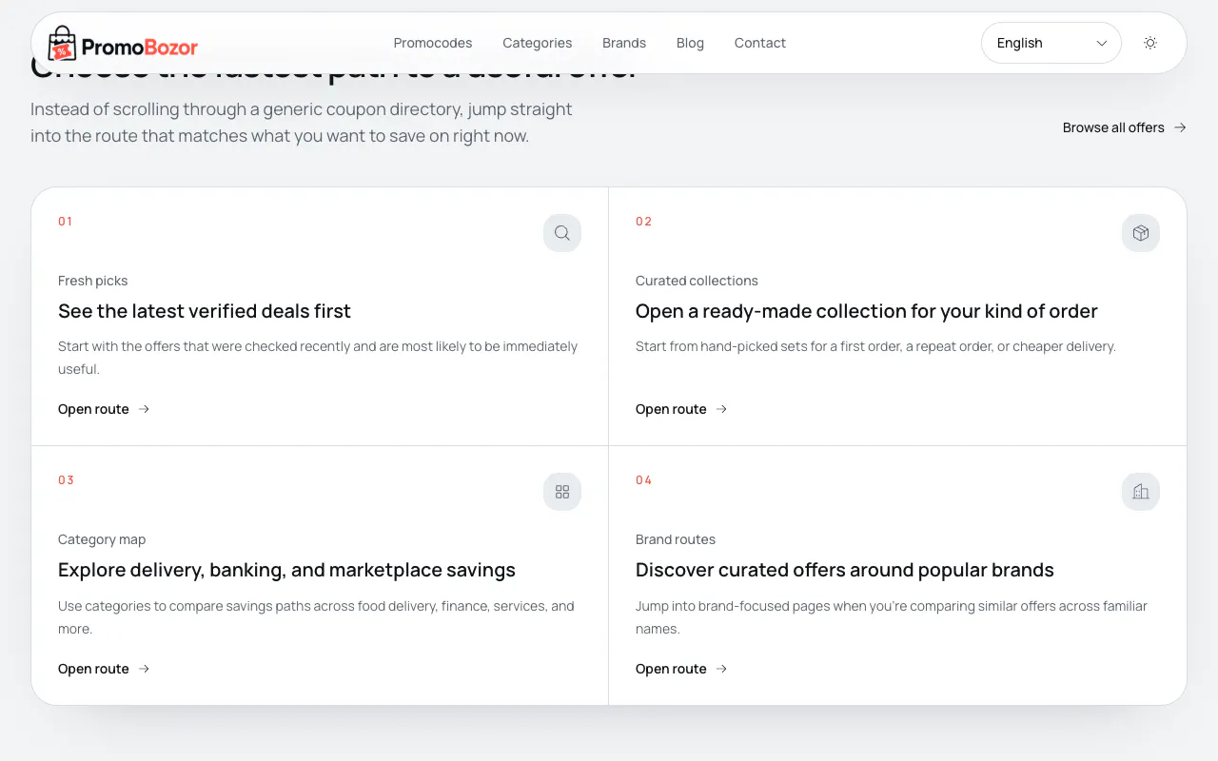This screenshot has height=761, width=1218.
Task: Open the Brands navigation link
Action: [x=624, y=43]
